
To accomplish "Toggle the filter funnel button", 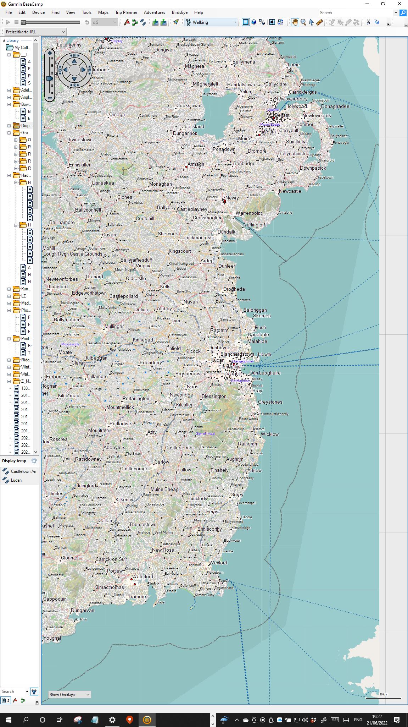I will tap(34, 691).
